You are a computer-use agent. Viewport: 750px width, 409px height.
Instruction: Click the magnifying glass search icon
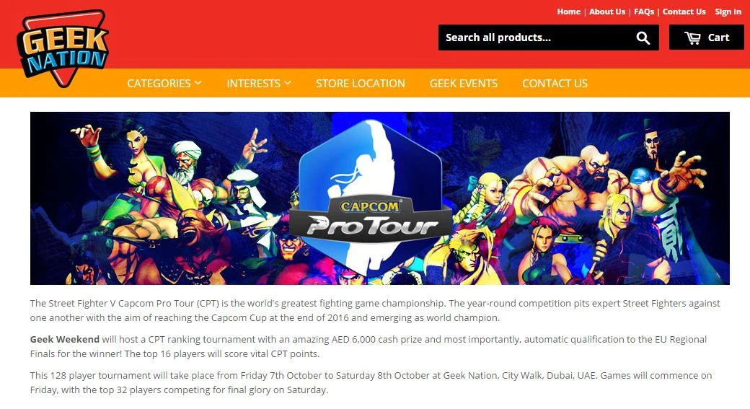point(643,38)
